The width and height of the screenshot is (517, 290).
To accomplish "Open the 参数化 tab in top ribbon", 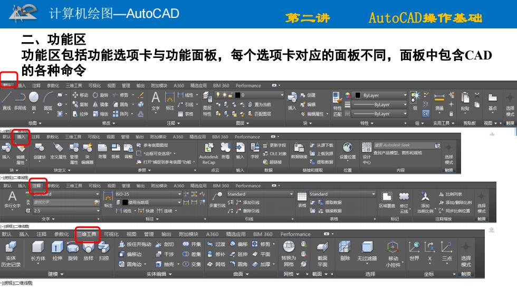I will coord(53,85).
